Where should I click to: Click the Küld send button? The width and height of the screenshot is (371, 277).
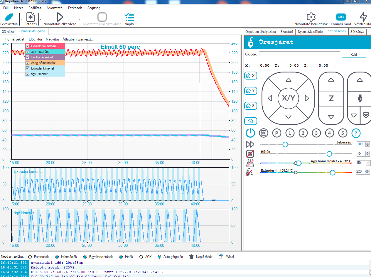354,54
